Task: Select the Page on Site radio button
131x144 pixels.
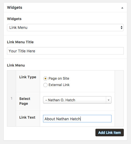Action: pos(45,79)
